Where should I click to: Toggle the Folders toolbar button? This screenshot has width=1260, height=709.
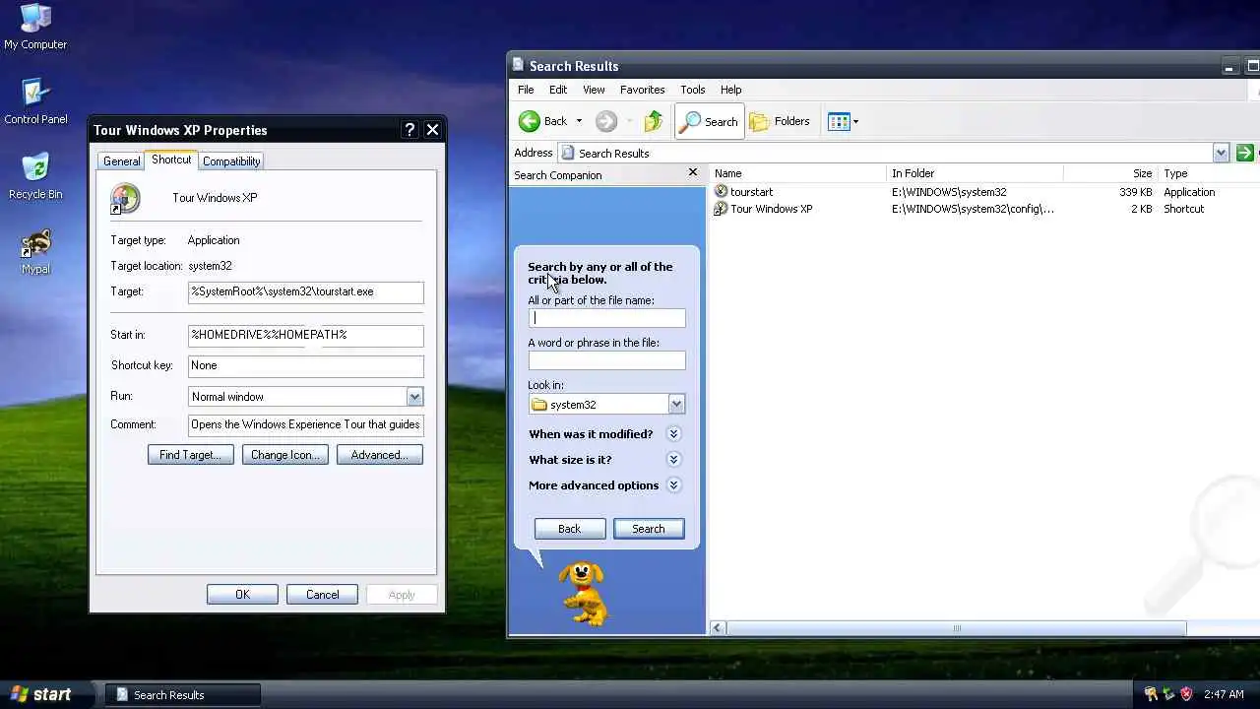[780, 121]
